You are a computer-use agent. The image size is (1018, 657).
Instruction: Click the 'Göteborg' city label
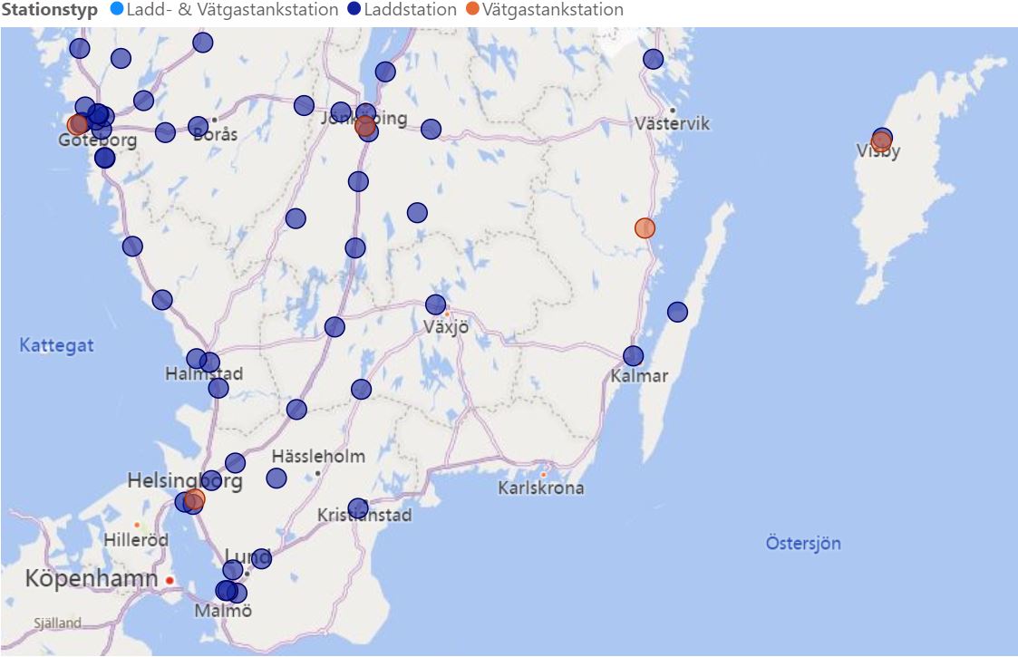tap(97, 140)
